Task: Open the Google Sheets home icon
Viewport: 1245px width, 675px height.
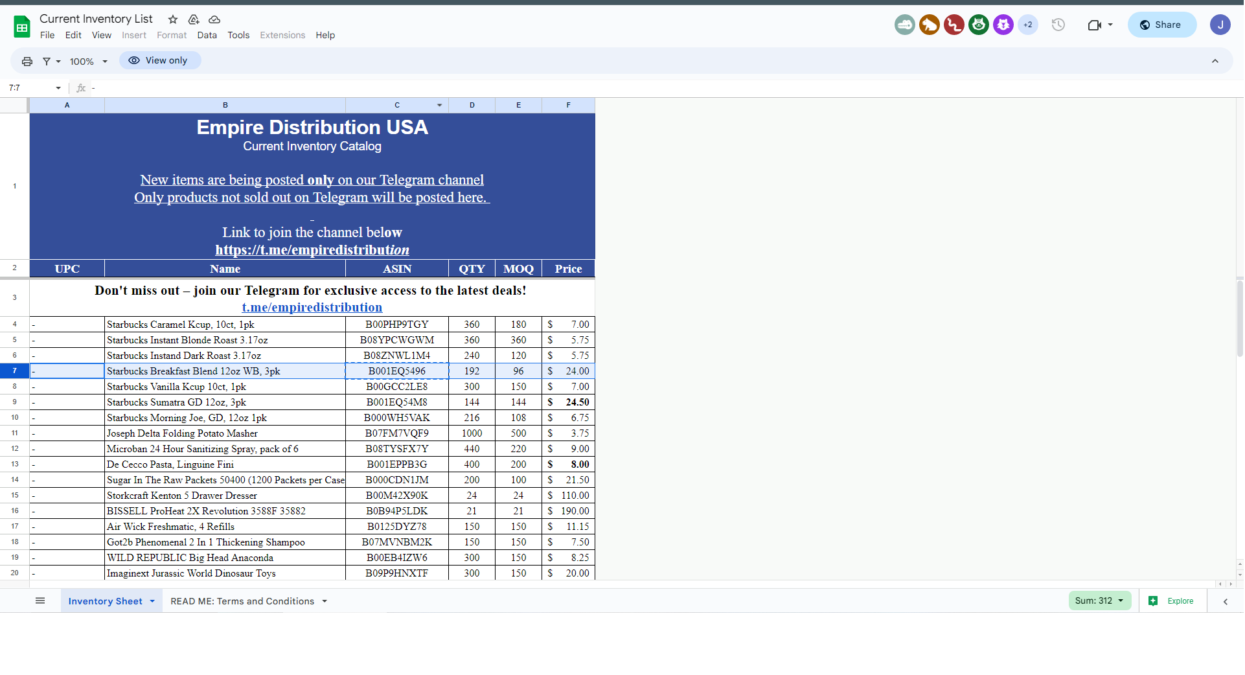Action: (x=22, y=27)
